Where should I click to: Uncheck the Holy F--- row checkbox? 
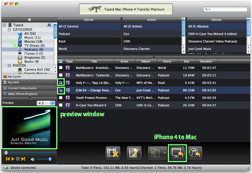click(61, 82)
